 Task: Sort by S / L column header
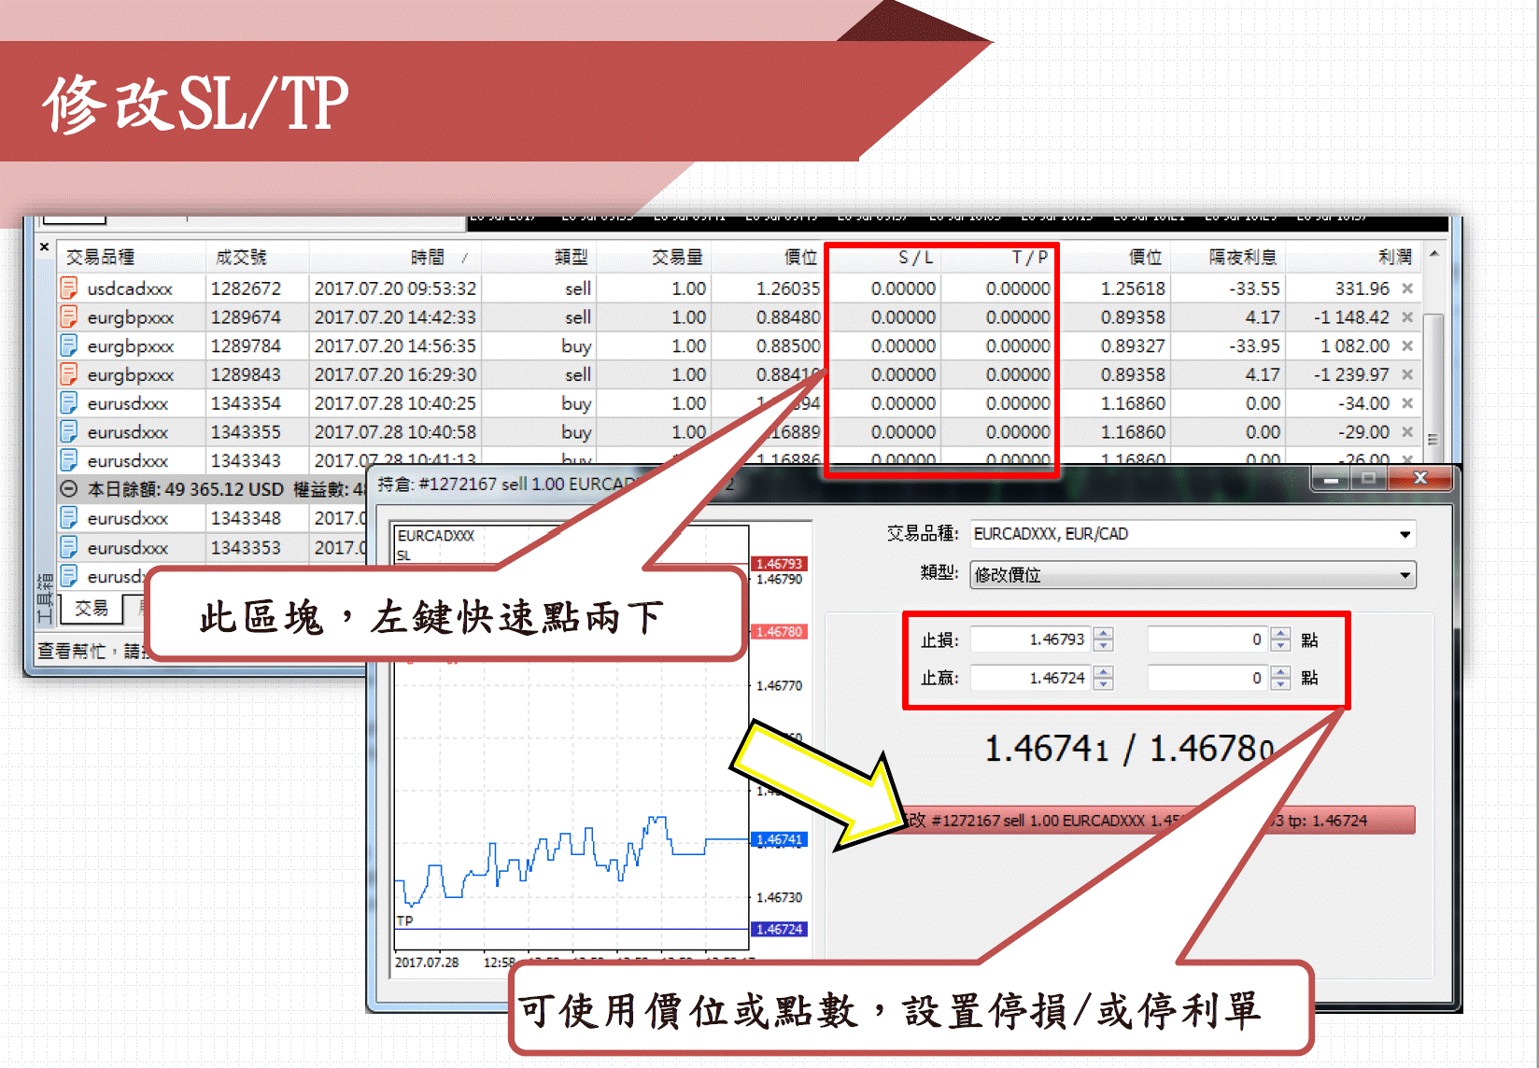tap(884, 257)
